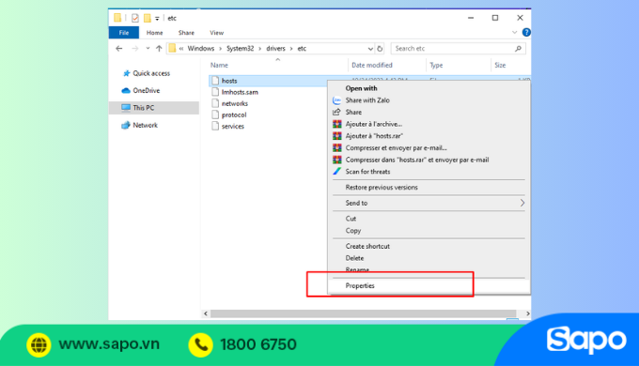Click Windows in the address breadcrumb

[200, 49]
